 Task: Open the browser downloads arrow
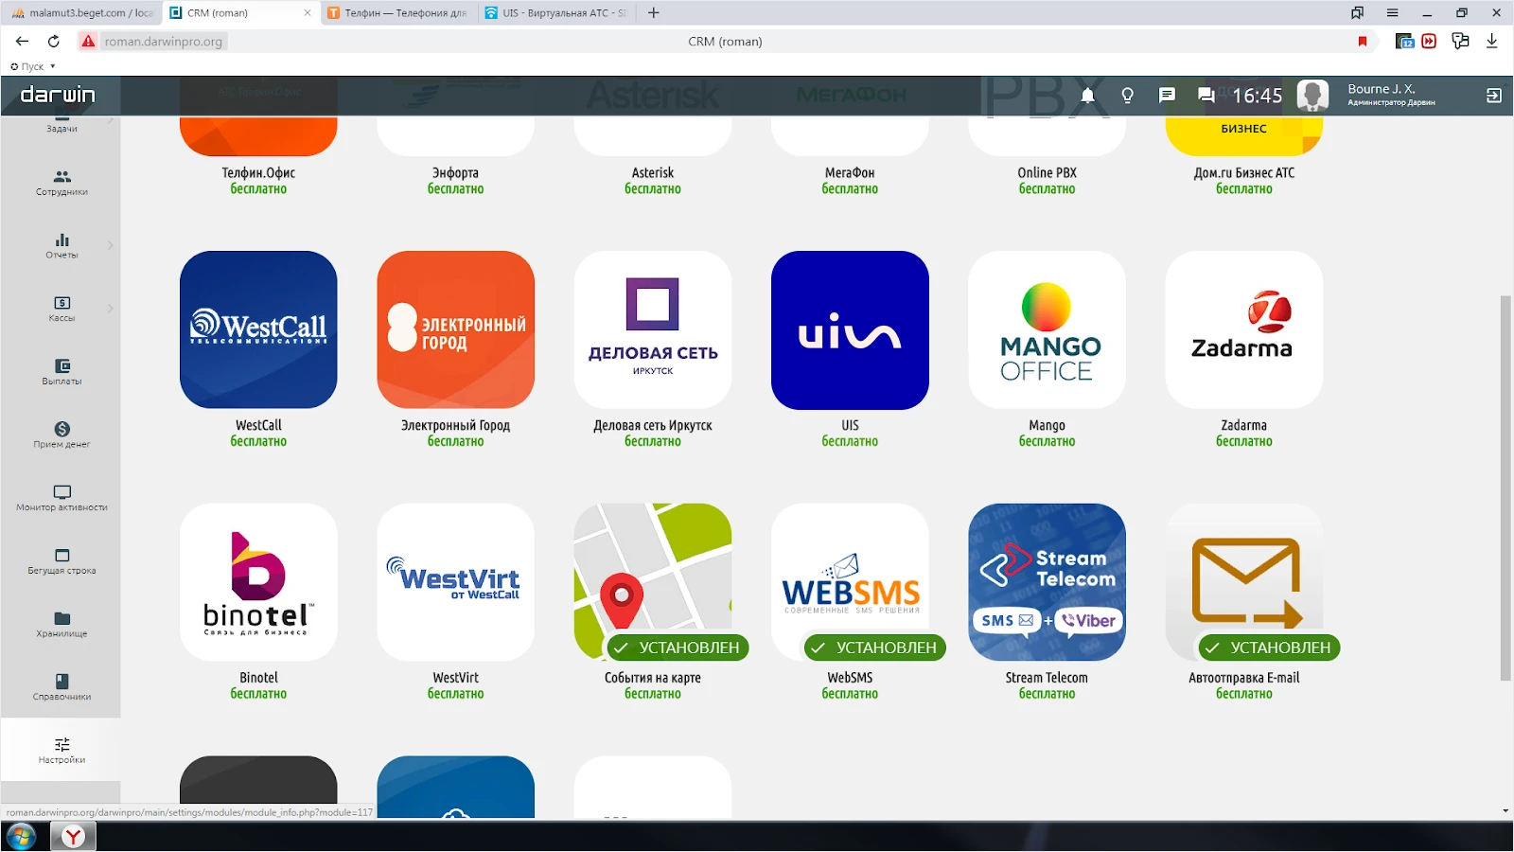point(1492,42)
